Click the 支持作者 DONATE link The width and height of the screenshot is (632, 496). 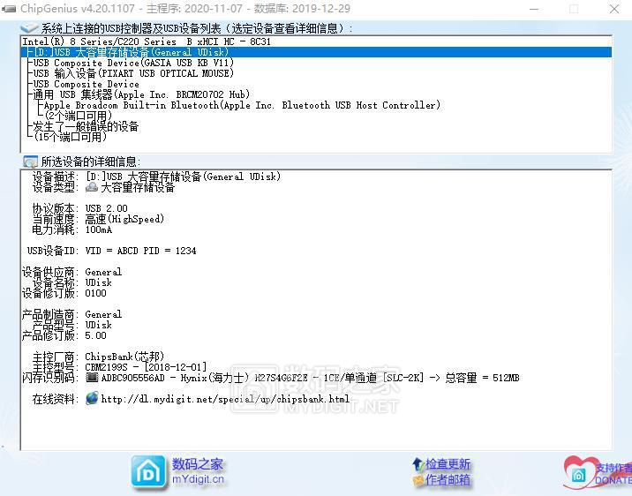[x=613, y=474]
